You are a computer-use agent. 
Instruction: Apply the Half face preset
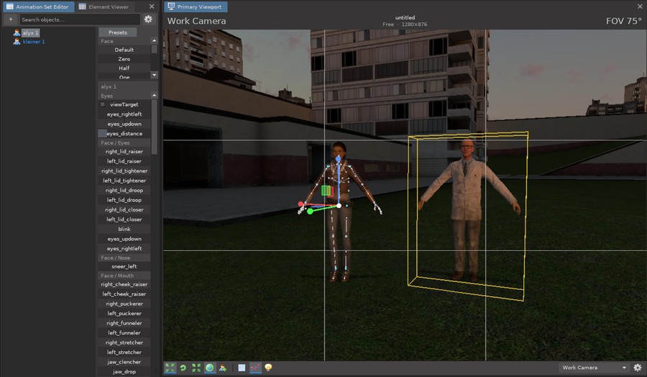124,68
